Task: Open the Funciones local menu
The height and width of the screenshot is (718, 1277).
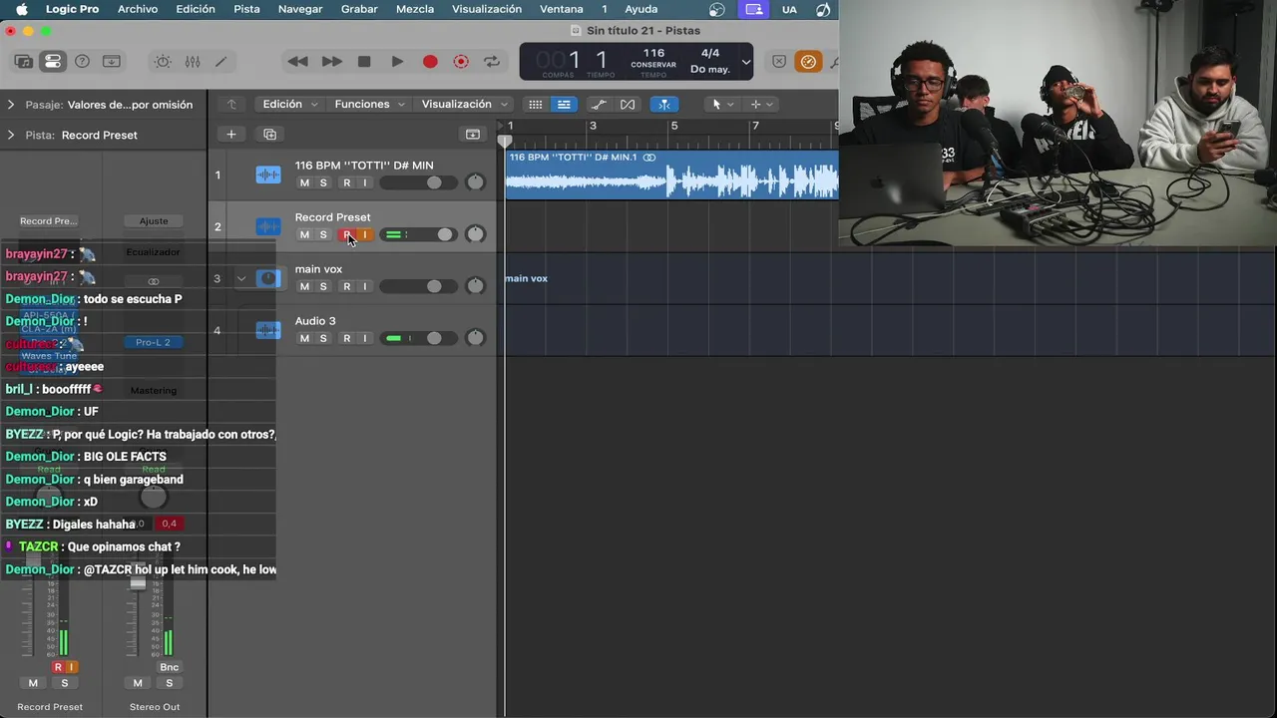Action: tap(369, 104)
